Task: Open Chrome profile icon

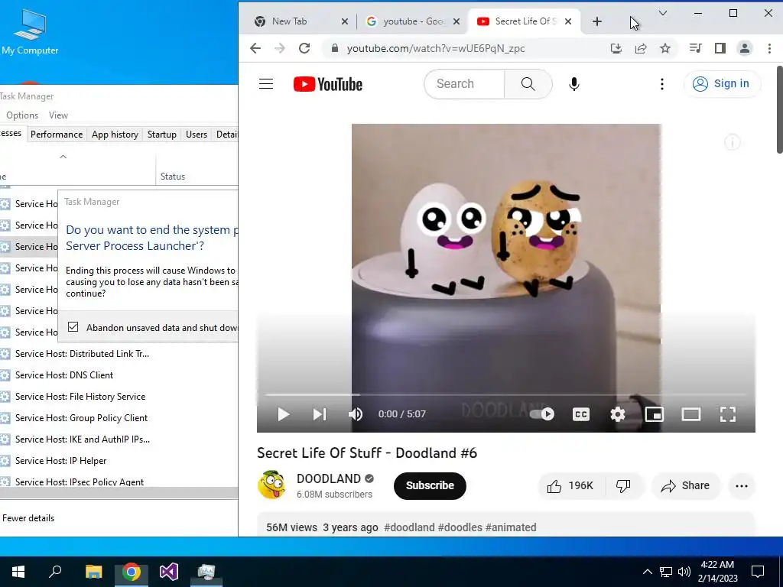Action: (x=745, y=48)
